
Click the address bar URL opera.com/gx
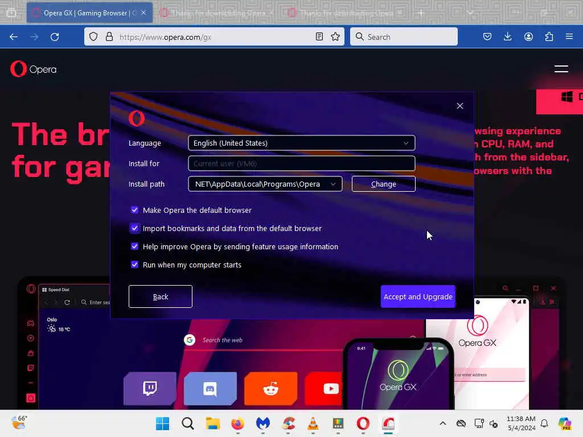165,37
